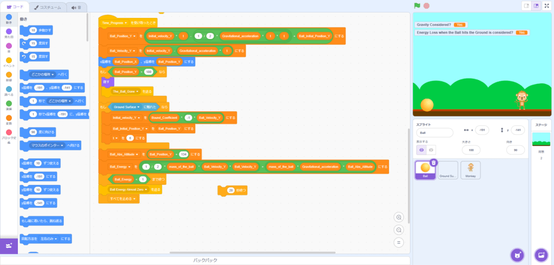Screen dimensions: 554x265
Task: Switch to the sound tab
Action: point(76,7)
